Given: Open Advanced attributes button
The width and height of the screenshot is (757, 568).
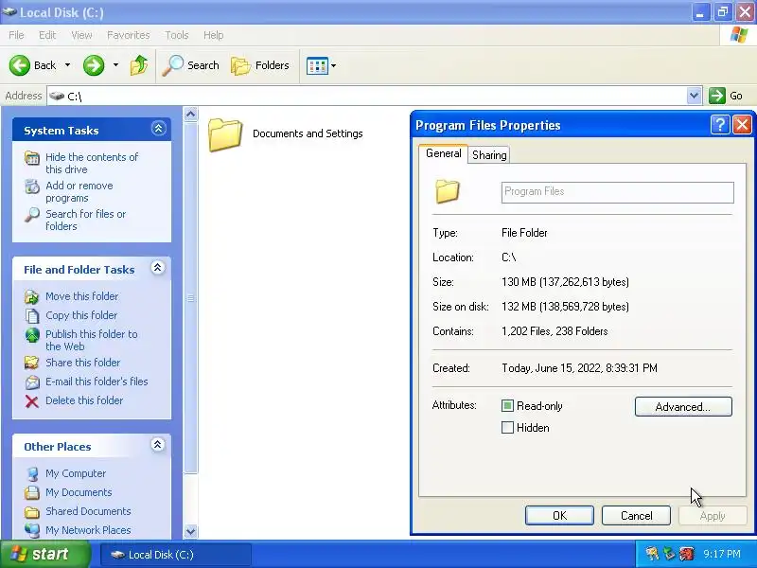Looking at the screenshot, I should [683, 407].
